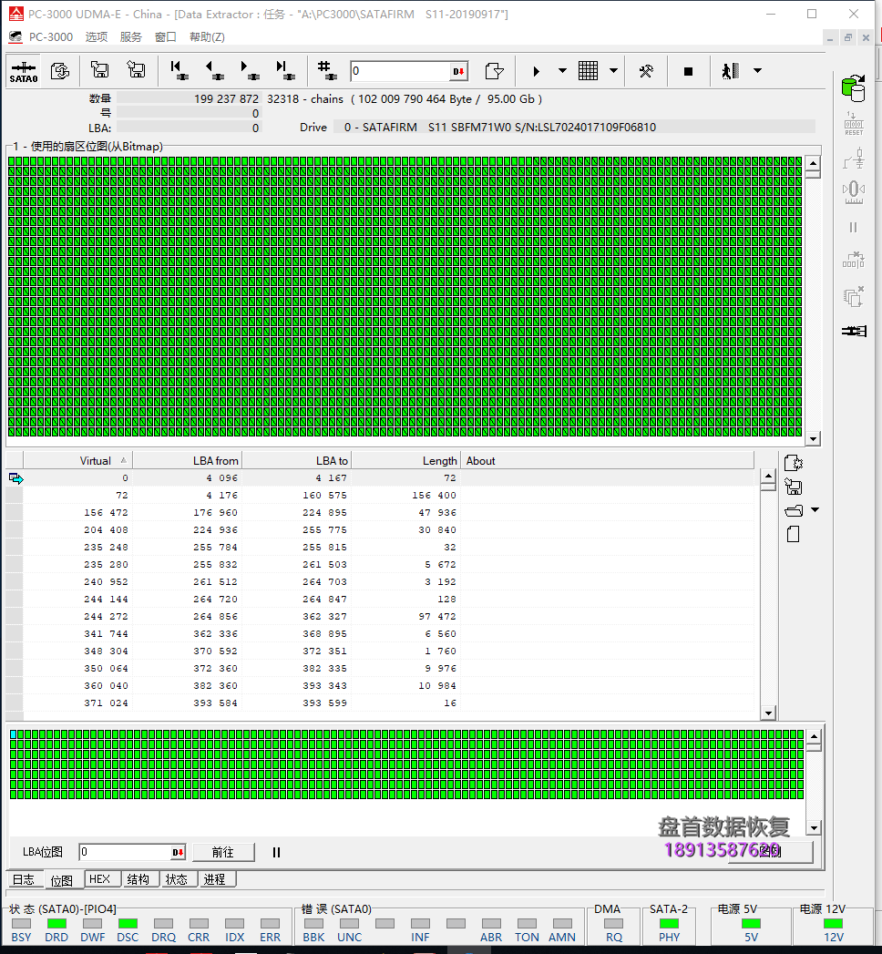This screenshot has height=954, width=882.
Task: Go to previous chain record icon
Action: coord(214,70)
